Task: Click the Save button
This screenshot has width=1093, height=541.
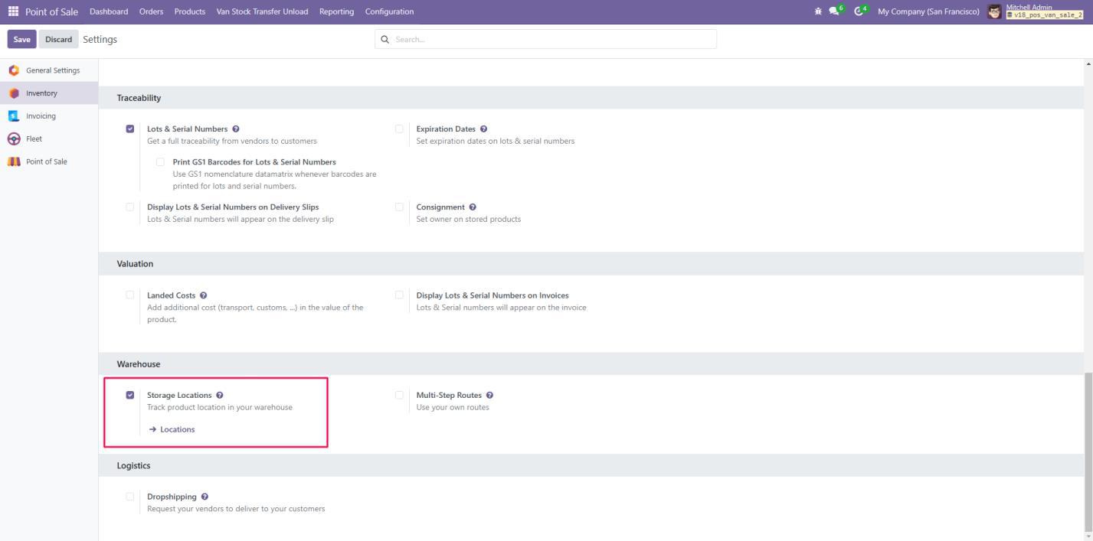Action: click(x=21, y=40)
